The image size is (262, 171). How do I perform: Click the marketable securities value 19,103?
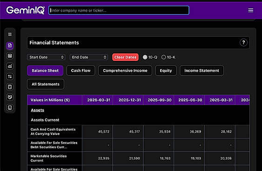tap(196, 158)
